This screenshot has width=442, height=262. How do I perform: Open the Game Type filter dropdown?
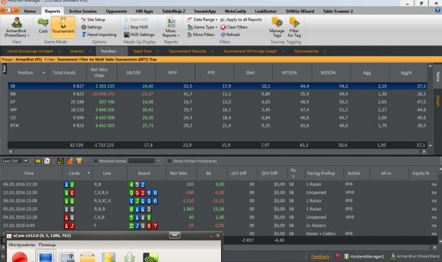coord(203,27)
